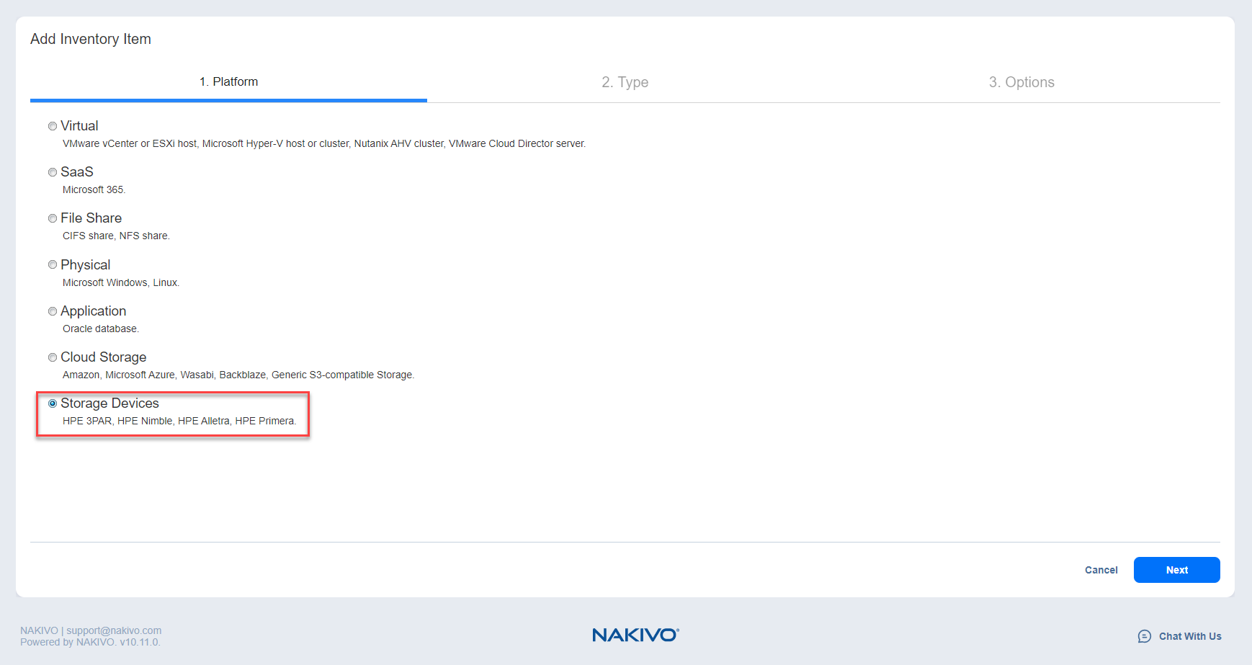Click the Add Inventory Item heading
1252x665 pixels.
91,39
